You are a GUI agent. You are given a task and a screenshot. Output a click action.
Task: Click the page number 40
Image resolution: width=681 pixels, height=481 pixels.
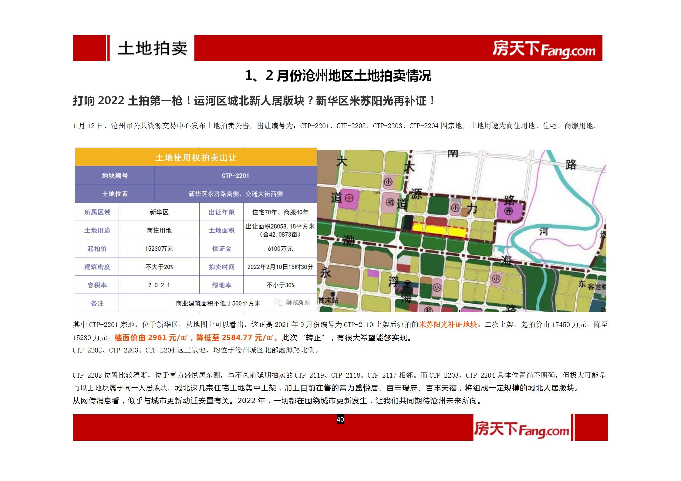(x=340, y=419)
